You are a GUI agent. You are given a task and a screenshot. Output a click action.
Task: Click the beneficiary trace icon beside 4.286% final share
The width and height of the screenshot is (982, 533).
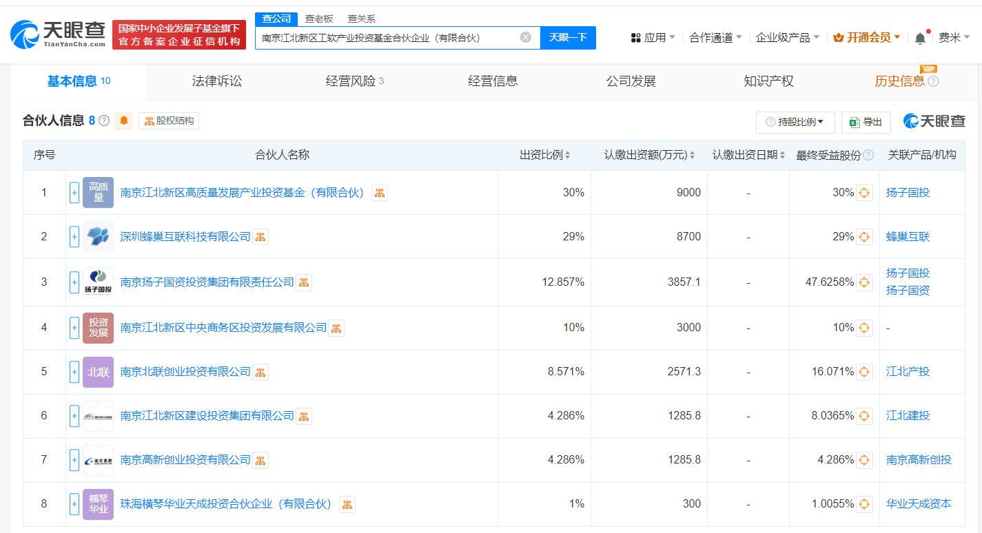[864, 460]
